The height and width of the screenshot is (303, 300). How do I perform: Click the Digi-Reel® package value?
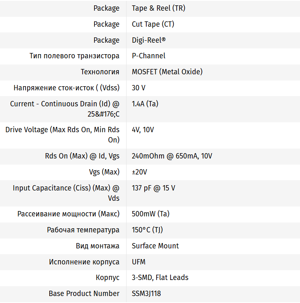coord(149,40)
